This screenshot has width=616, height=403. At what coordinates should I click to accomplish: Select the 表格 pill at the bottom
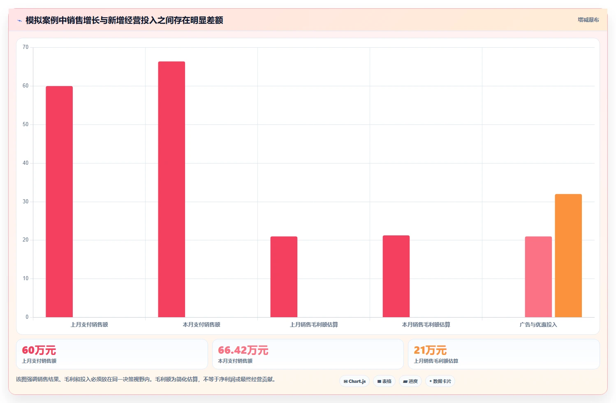(x=384, y=381)
